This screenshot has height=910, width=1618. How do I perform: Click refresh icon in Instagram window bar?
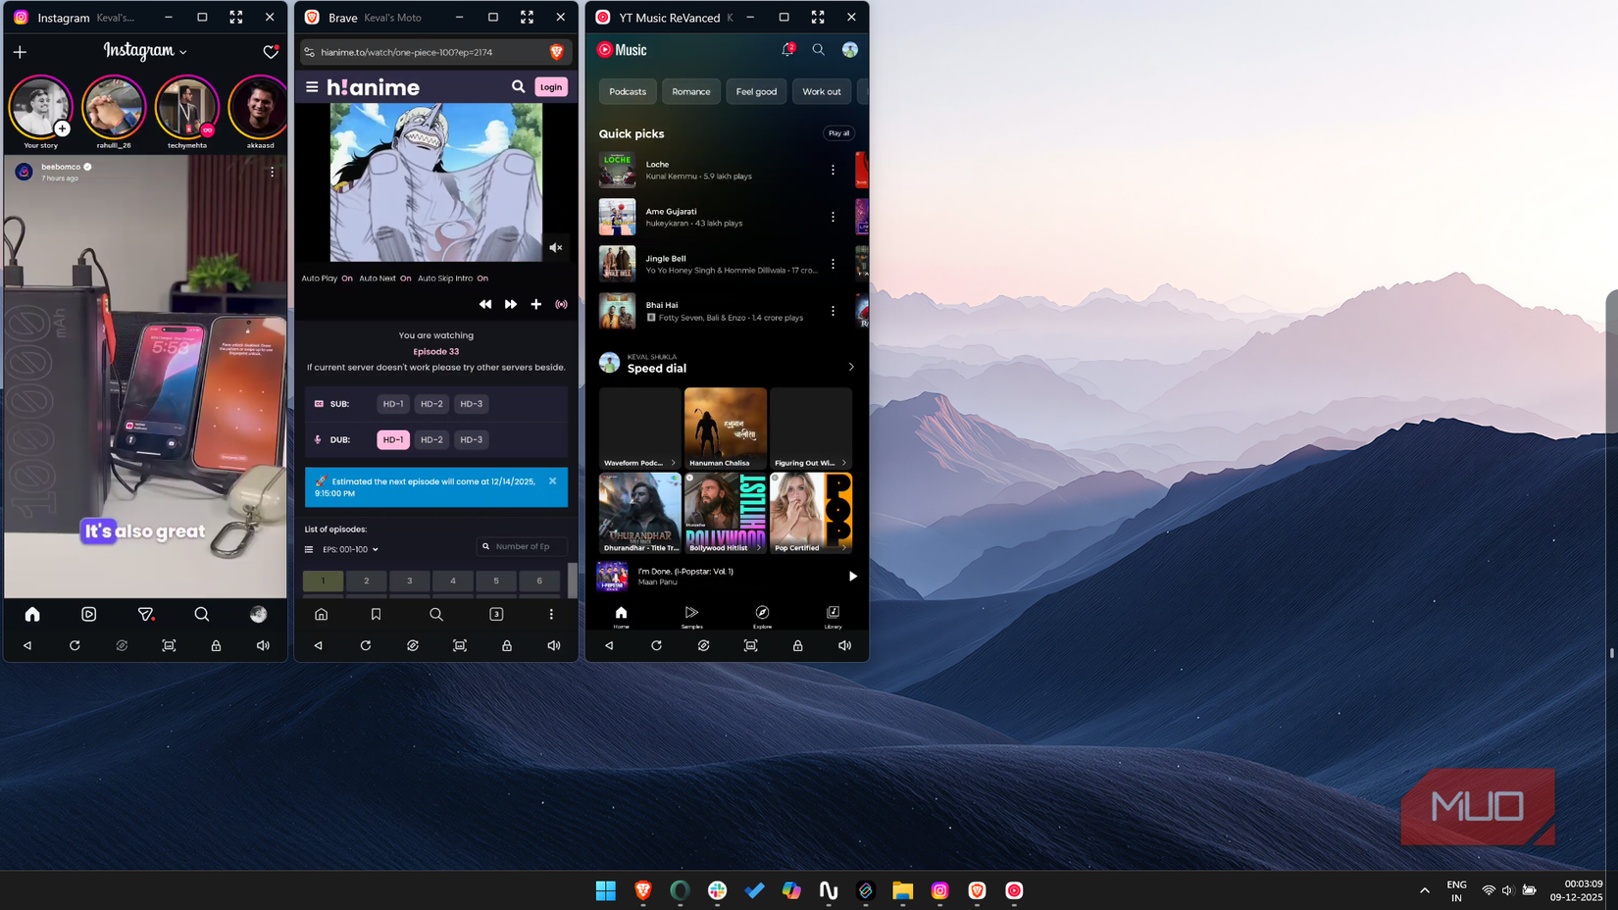coord(75,646)
